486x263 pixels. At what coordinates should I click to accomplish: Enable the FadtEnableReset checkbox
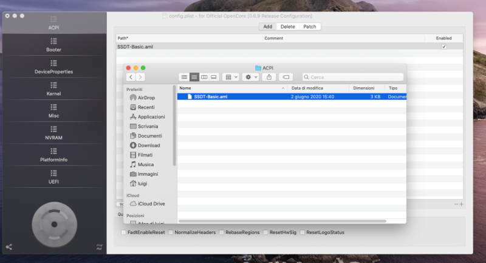coord(124,232)
